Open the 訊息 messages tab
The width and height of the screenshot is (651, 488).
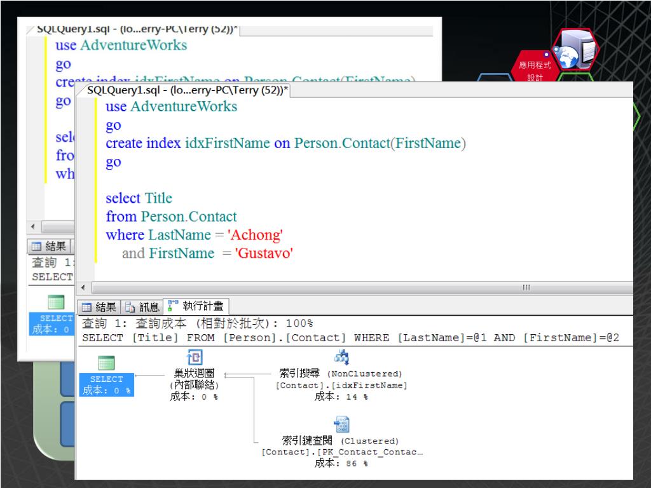(x=142, y=307)
